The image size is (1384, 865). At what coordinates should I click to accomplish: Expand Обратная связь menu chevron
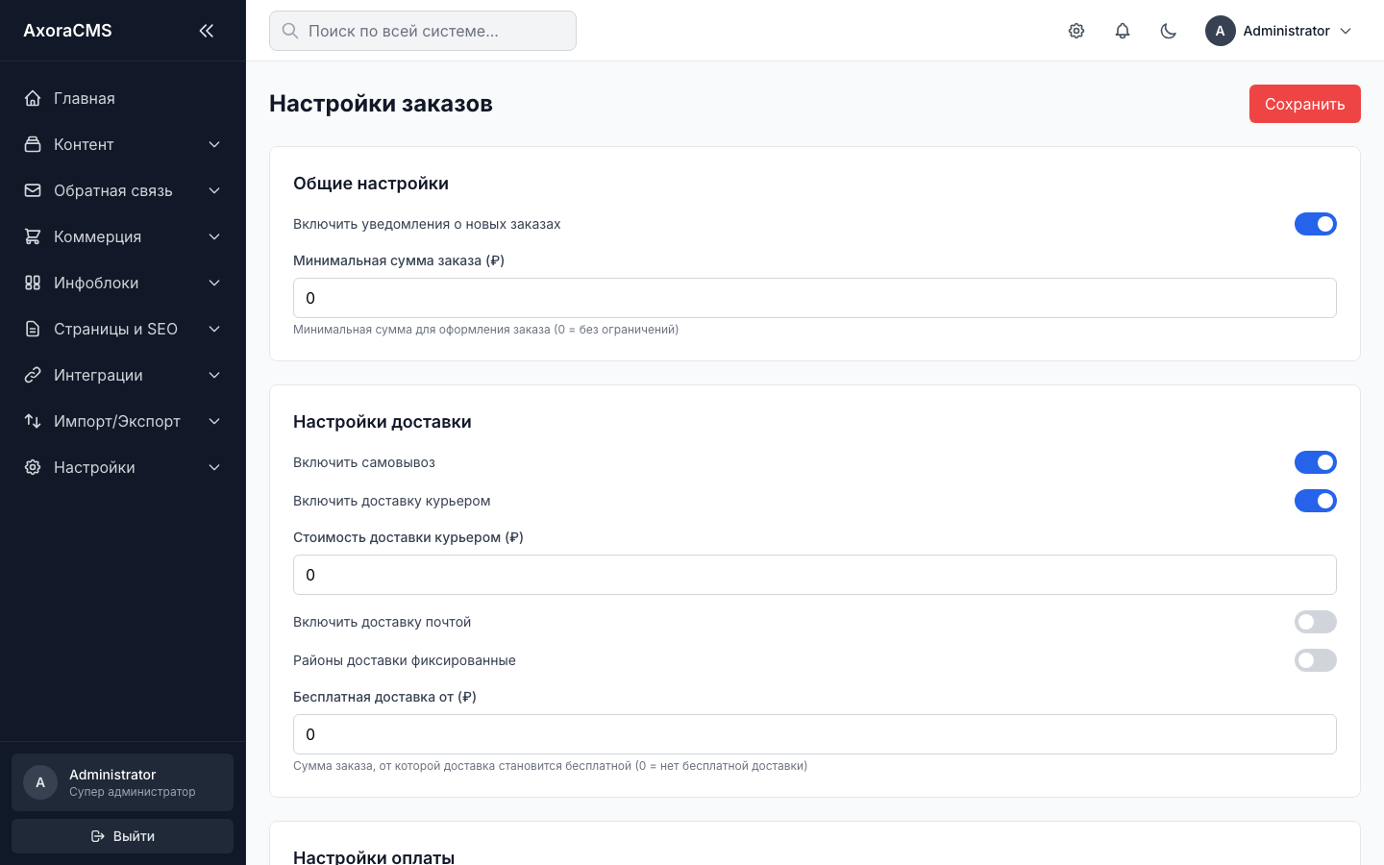[x=214, y=190]
